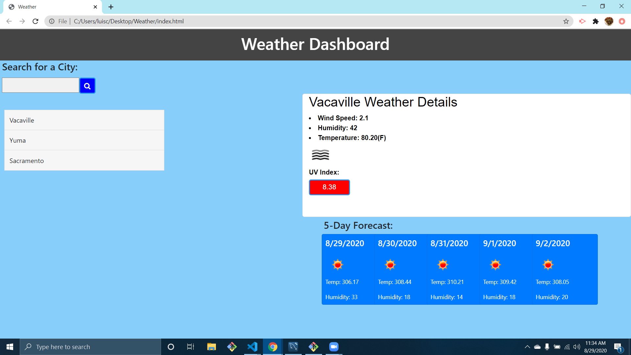Image resolution: width=631 pixels, height=355 pixels.
Task: Close the Weather tab
Action: [x=95, y=7]
